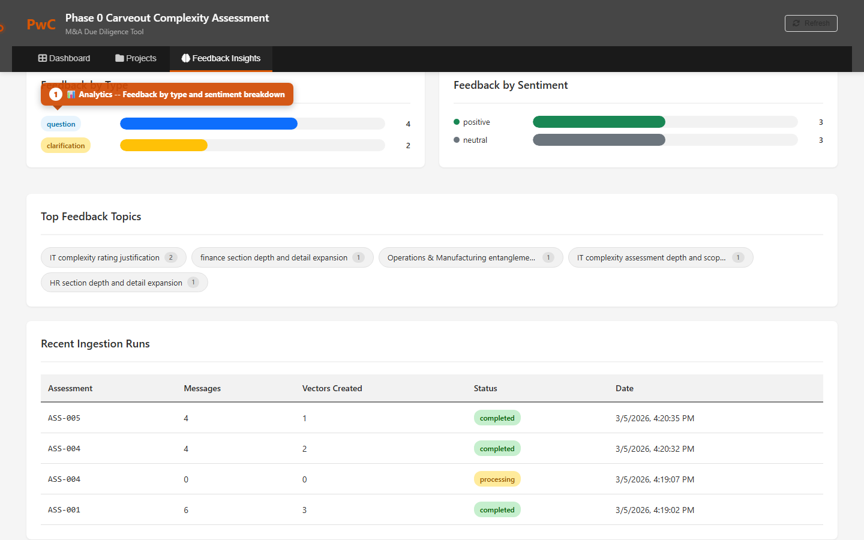Expand the IT complexity rating justification topic
Screen dimensions: 864x540
tap(113, 257)
